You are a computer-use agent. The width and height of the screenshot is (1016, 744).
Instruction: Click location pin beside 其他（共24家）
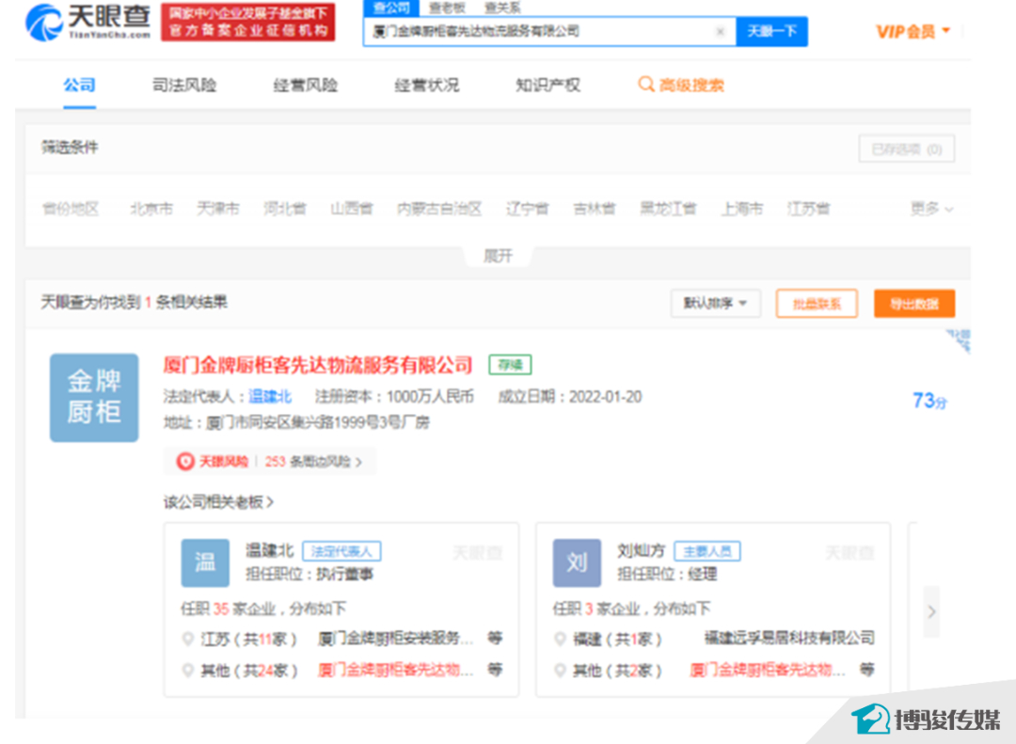tap(188, 670)
